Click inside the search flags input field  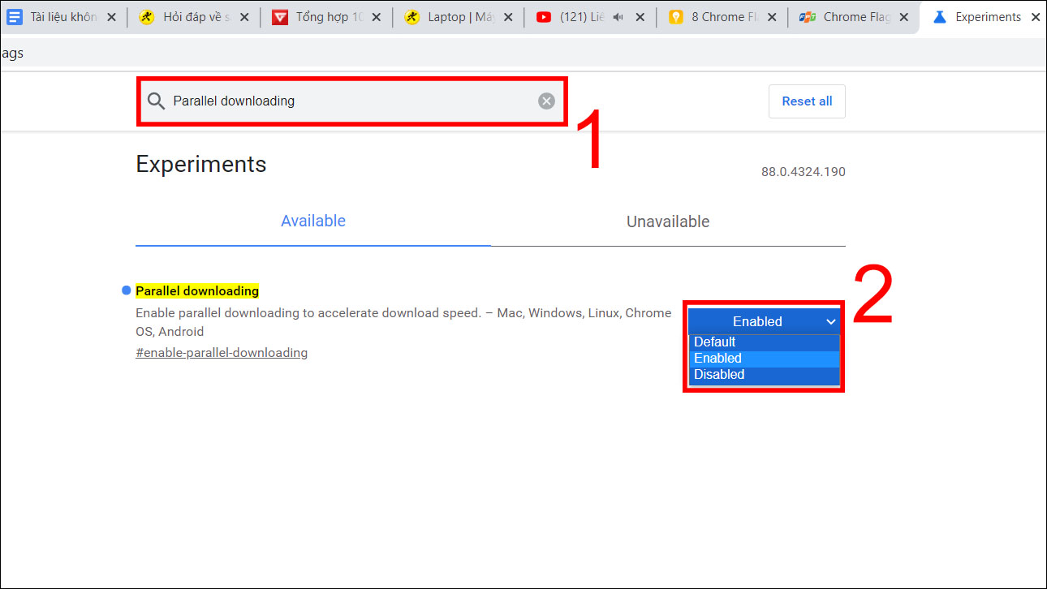click(x=341, y=101)
